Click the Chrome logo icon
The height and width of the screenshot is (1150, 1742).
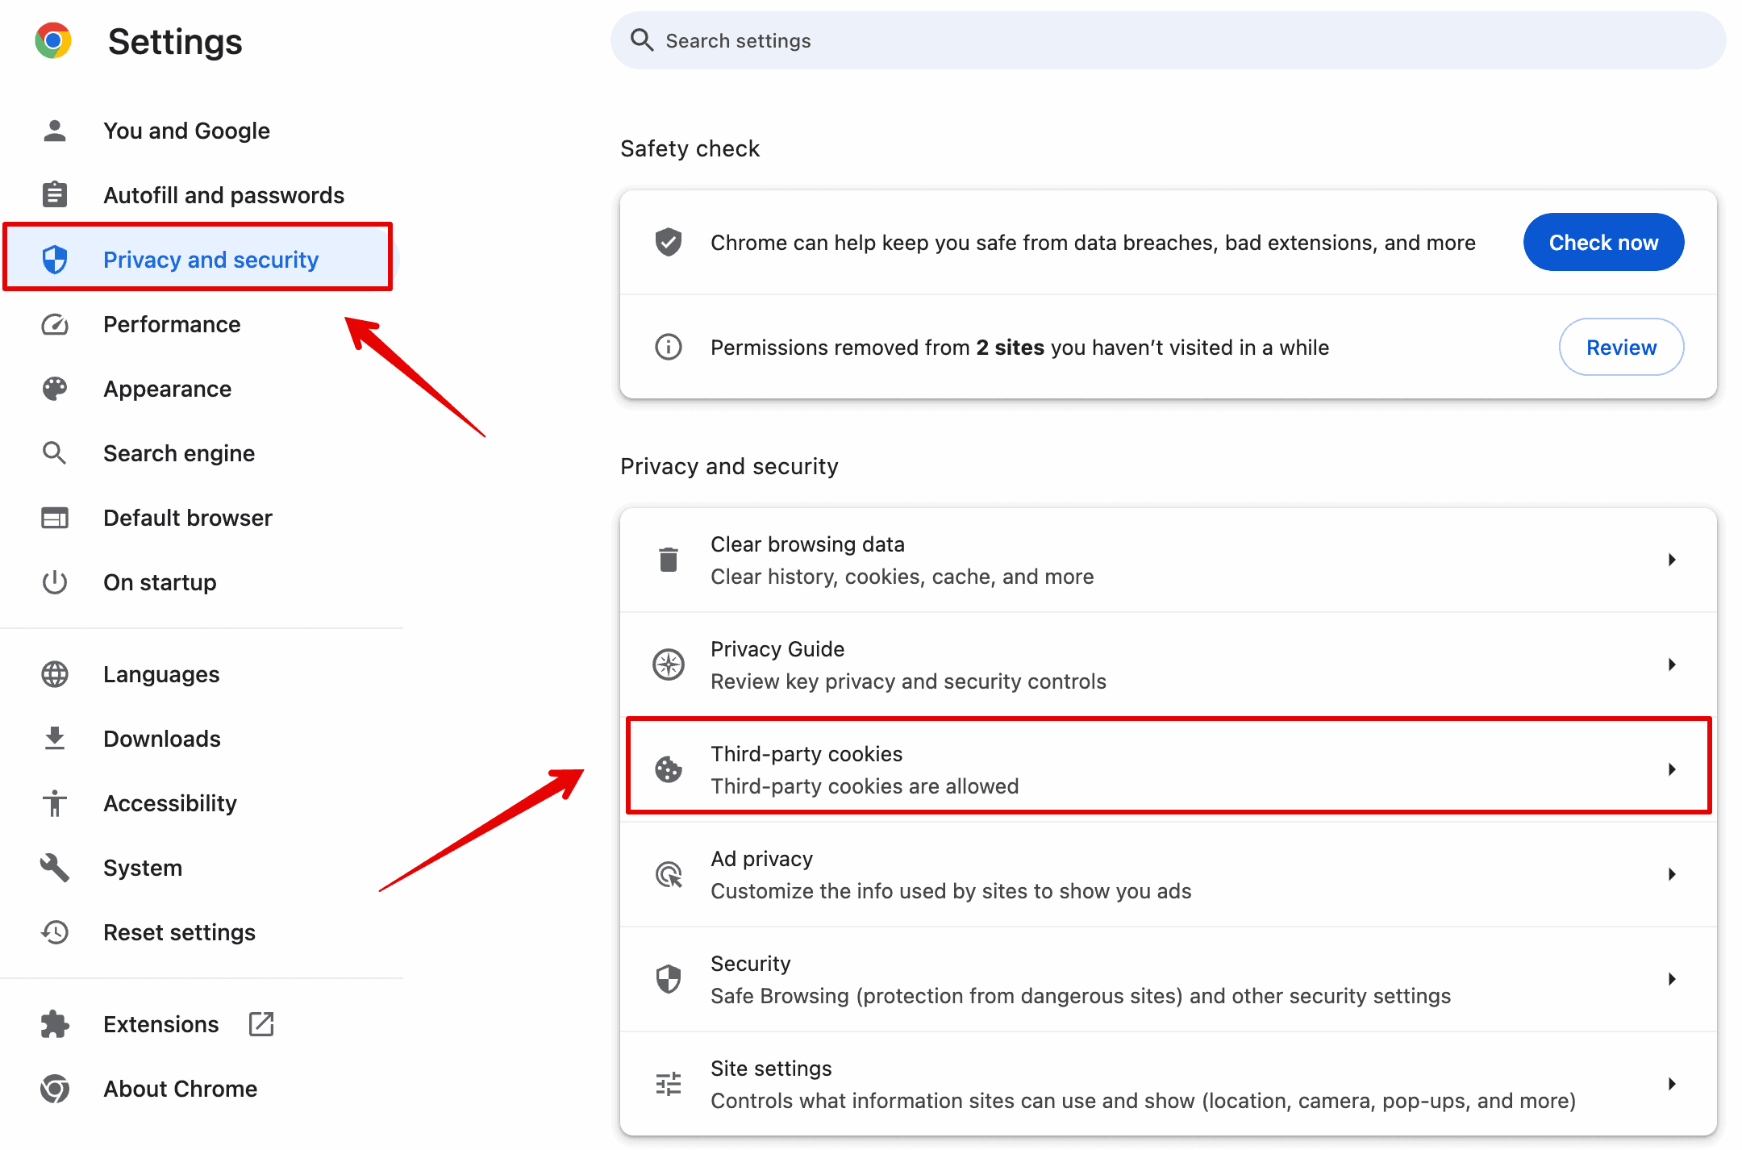pos(53,40)
